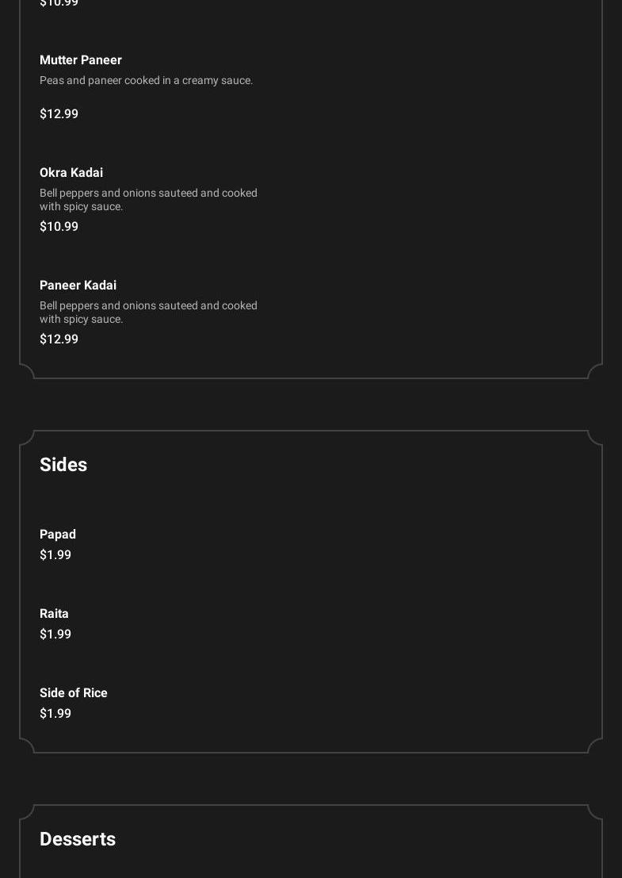The width and height of the screenshot is (622, 878).
Task: Select the $10.99 price under Okra Kadai
Action: pyautogui.click(x=59, y=227)
